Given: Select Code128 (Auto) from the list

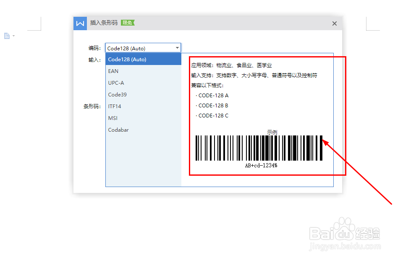Looking at the screenshot, I should [x=144, y=59].
